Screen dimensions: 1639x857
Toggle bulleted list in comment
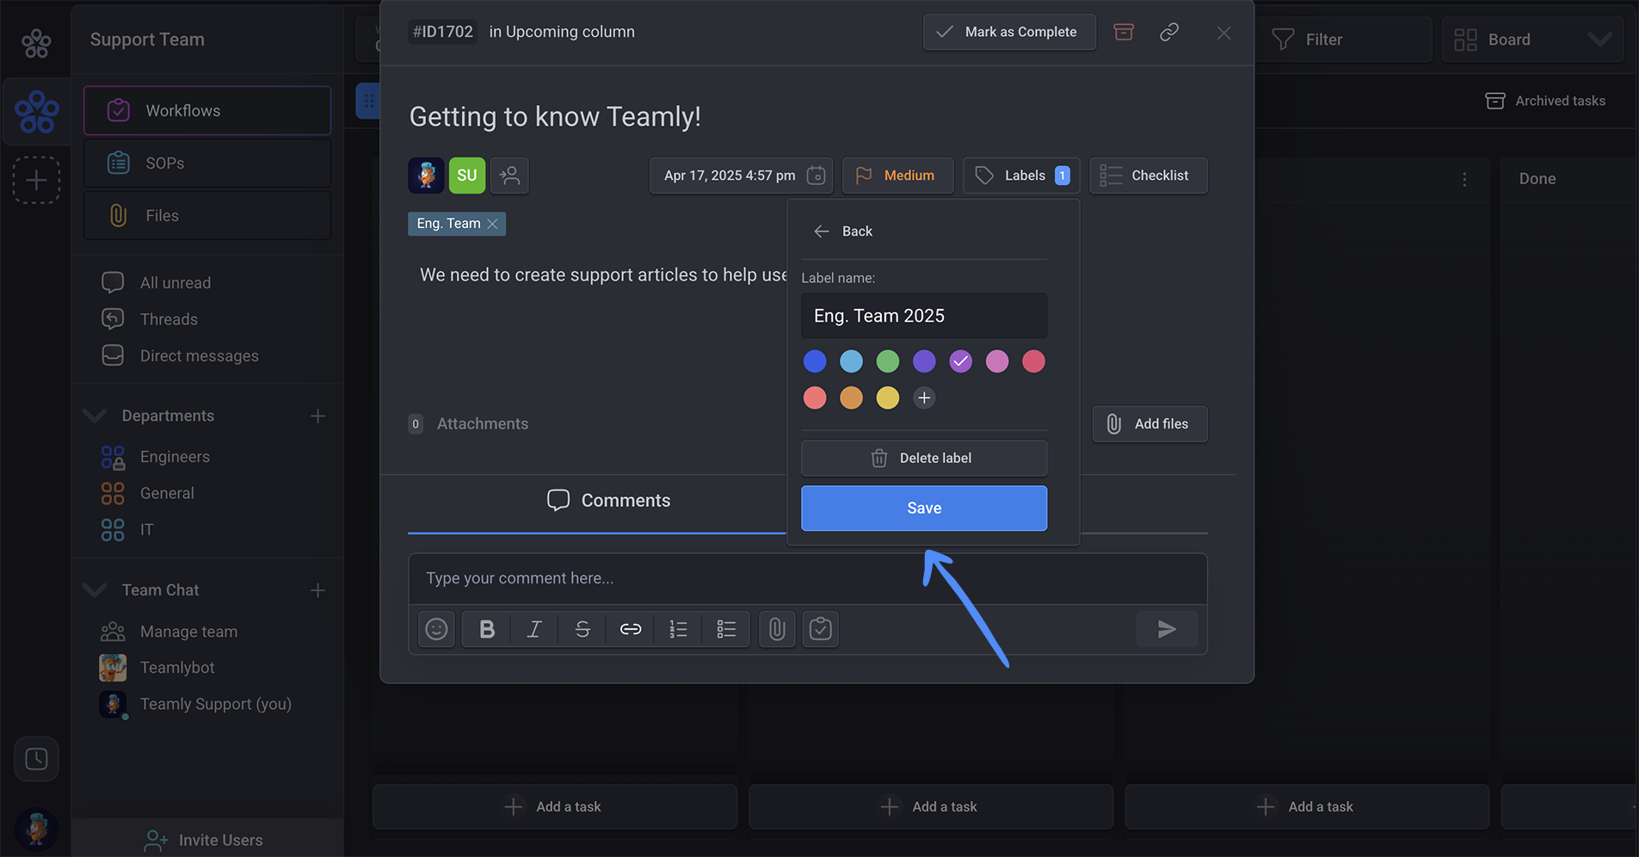click(726, 630)
